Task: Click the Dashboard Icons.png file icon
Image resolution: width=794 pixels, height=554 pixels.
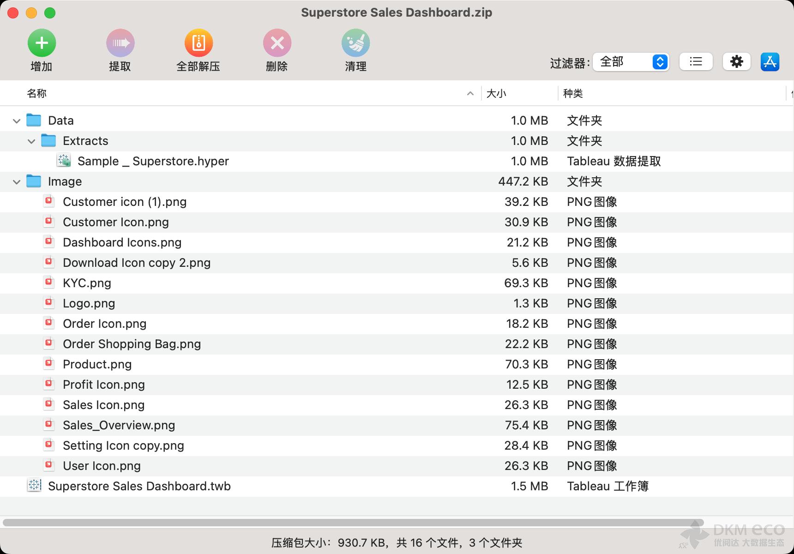Action: (49, 241)
